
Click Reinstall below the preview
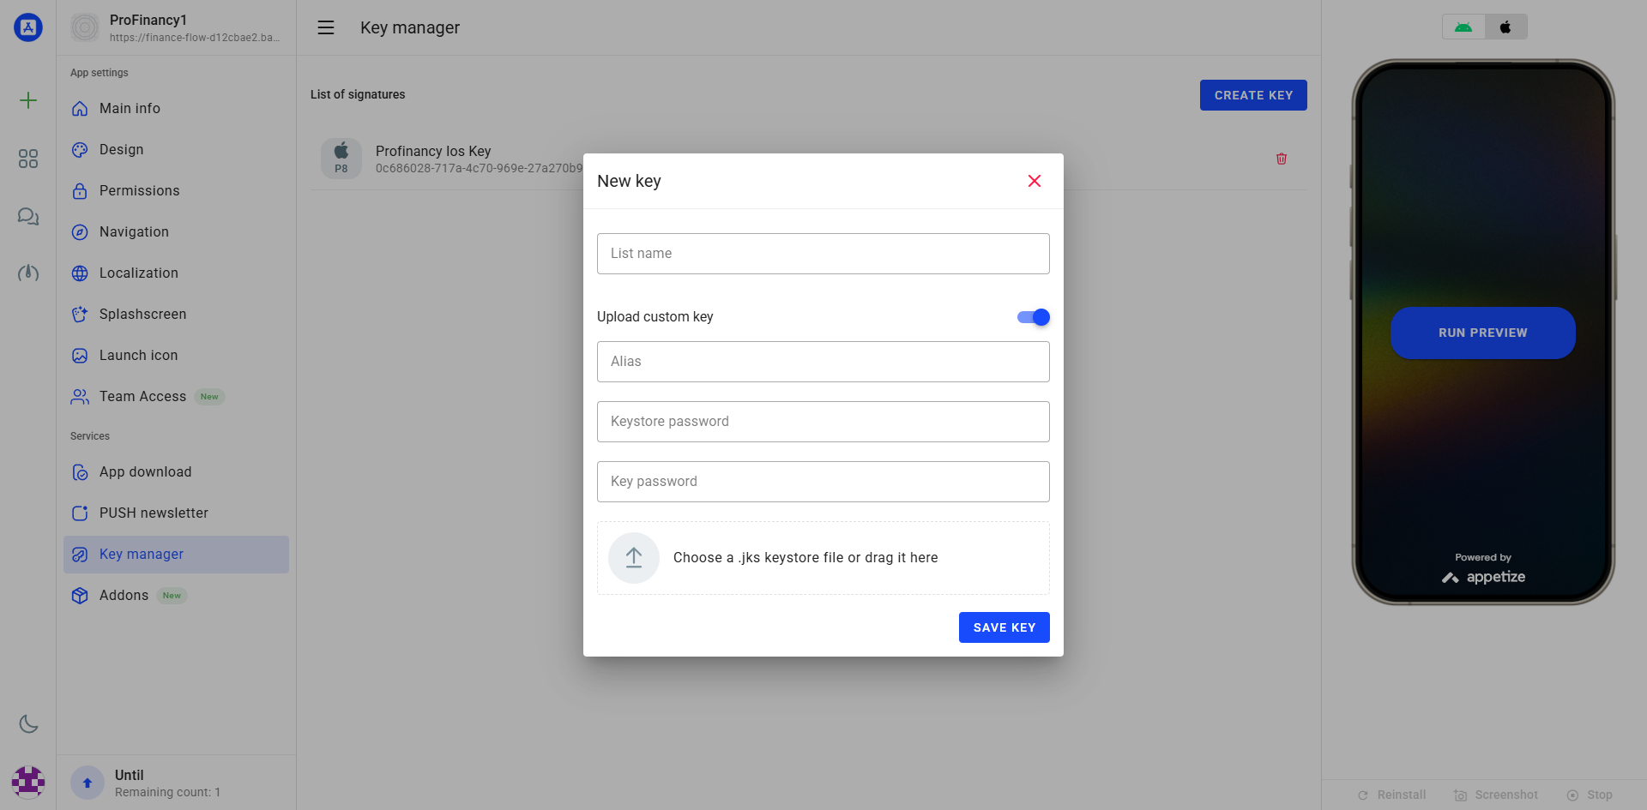[1391, 795]
